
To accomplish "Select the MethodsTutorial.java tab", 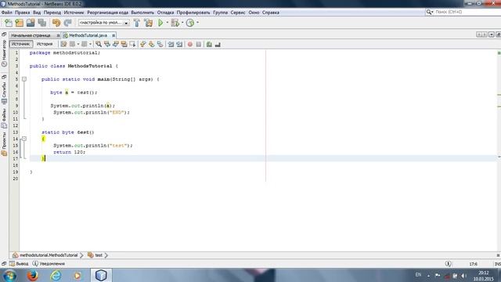I will tap(88, 35).
